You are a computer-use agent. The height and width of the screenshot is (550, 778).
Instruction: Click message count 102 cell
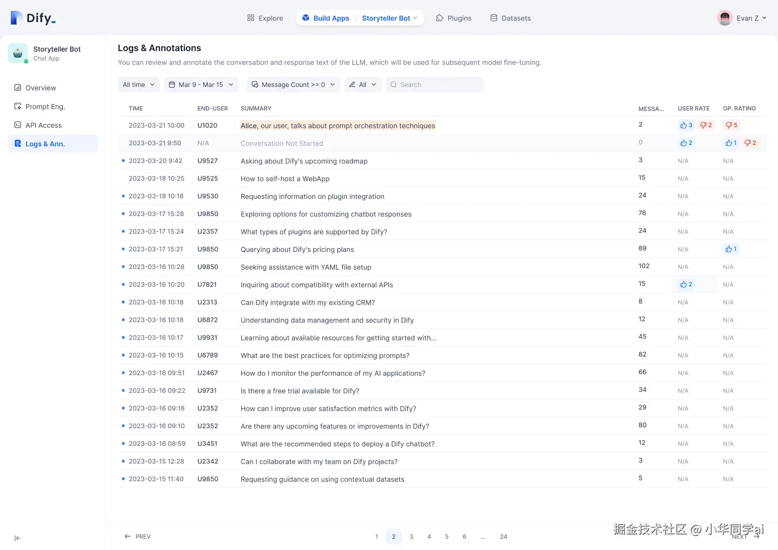tap(644, 266)
